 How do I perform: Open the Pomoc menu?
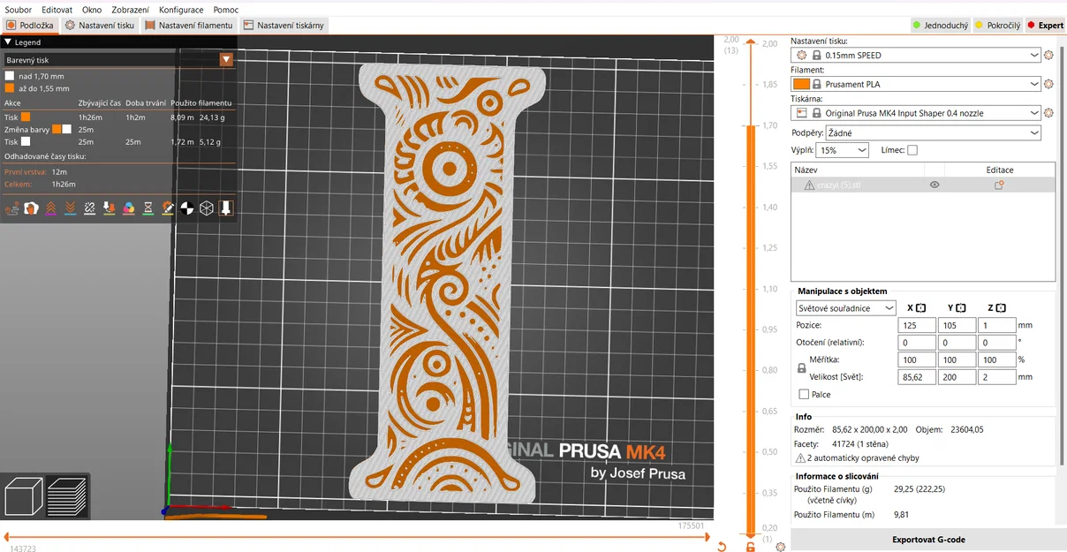pos(226,10)
